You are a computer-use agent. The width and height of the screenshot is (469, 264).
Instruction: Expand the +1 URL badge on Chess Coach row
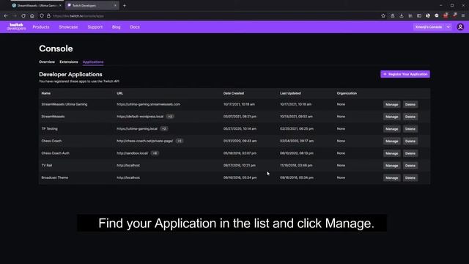coord(179,141)
